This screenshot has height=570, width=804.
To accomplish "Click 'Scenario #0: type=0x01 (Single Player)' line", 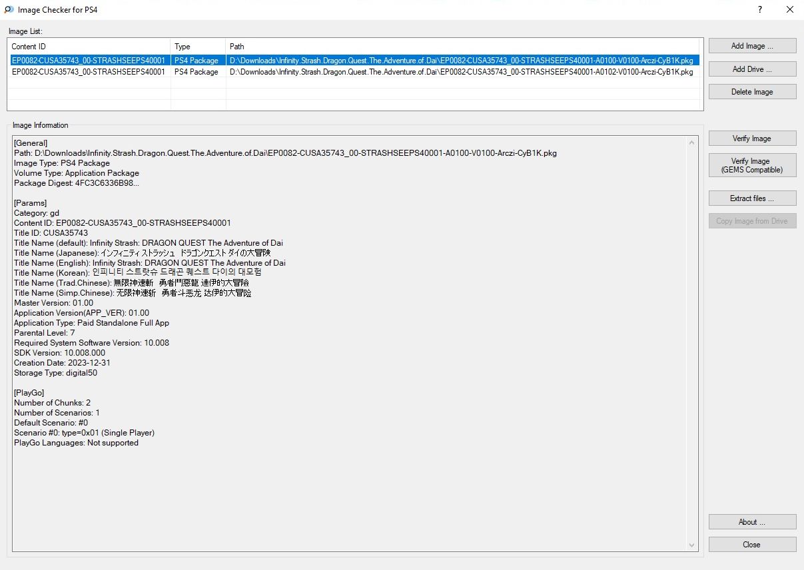I will pyautogui.click(x=85, y=433).
